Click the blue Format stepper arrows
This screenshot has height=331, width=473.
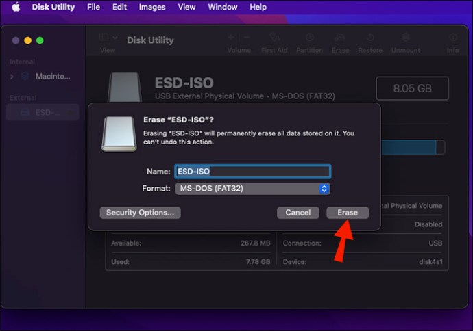(324, 189)
